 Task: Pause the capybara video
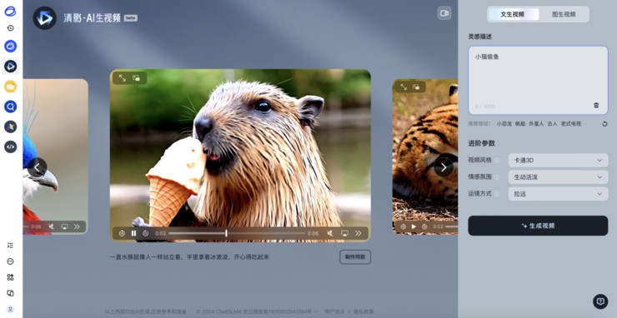[x=133, y=233]
